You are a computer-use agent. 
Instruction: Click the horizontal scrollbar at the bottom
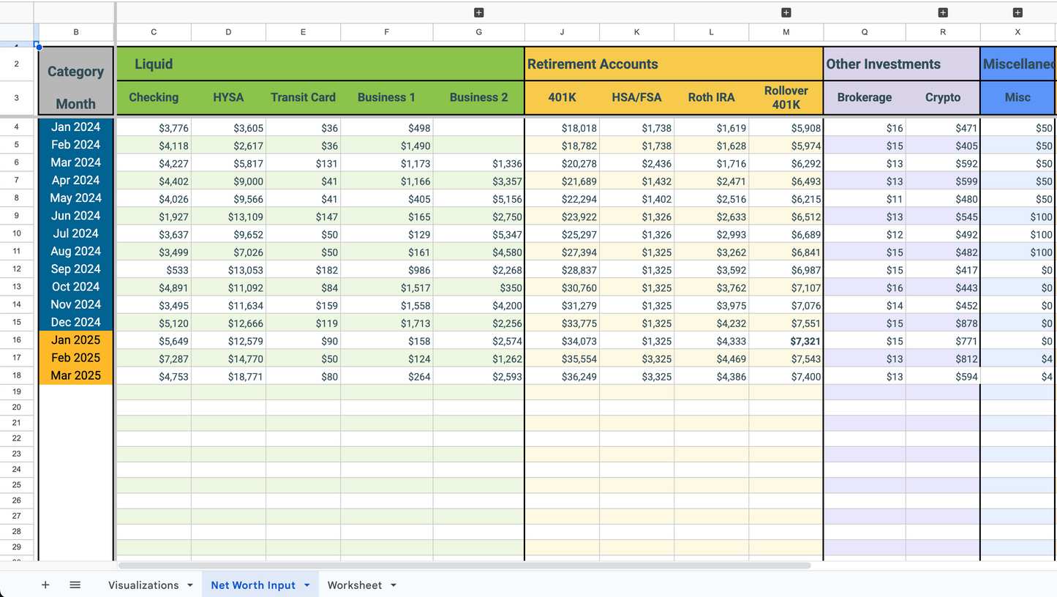point(464,566)
